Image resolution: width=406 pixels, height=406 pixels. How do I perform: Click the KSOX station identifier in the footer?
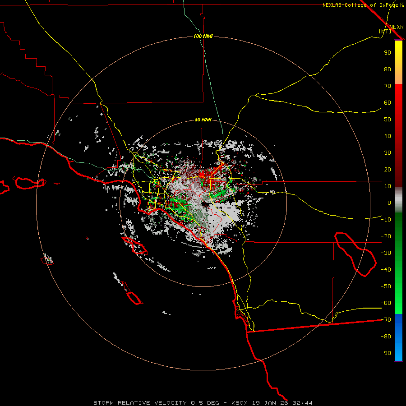(240, 403)
